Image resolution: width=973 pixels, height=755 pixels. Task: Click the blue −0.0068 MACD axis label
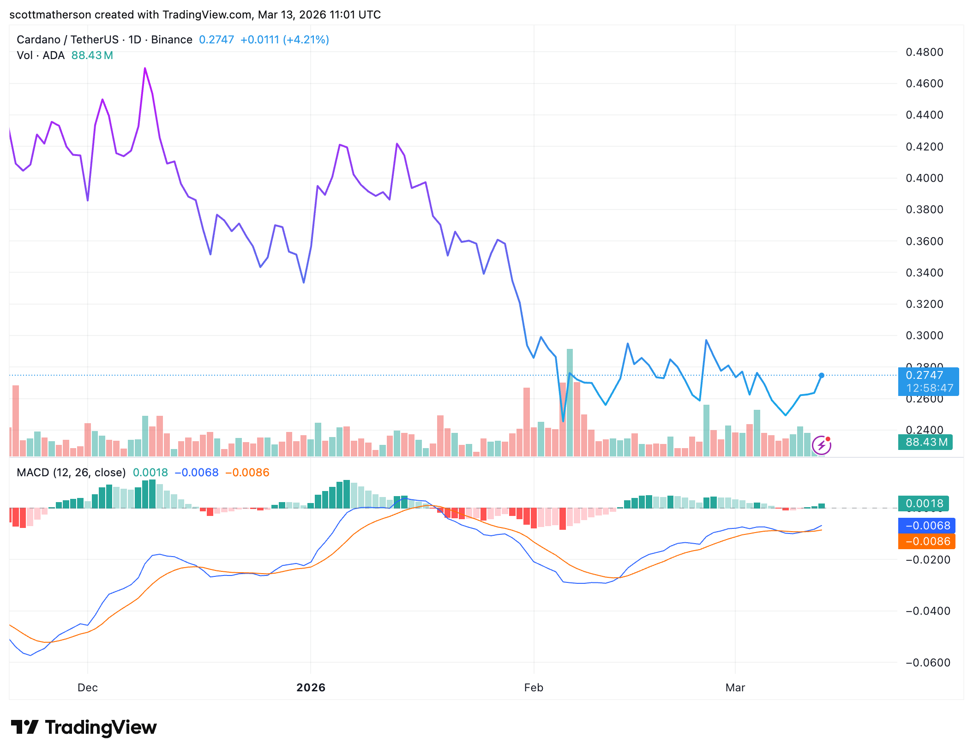(927, 526)
